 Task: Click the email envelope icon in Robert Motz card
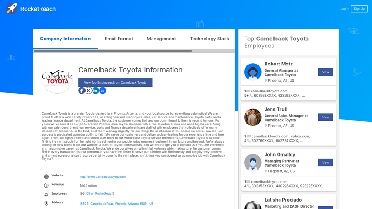tap(248, 91)
